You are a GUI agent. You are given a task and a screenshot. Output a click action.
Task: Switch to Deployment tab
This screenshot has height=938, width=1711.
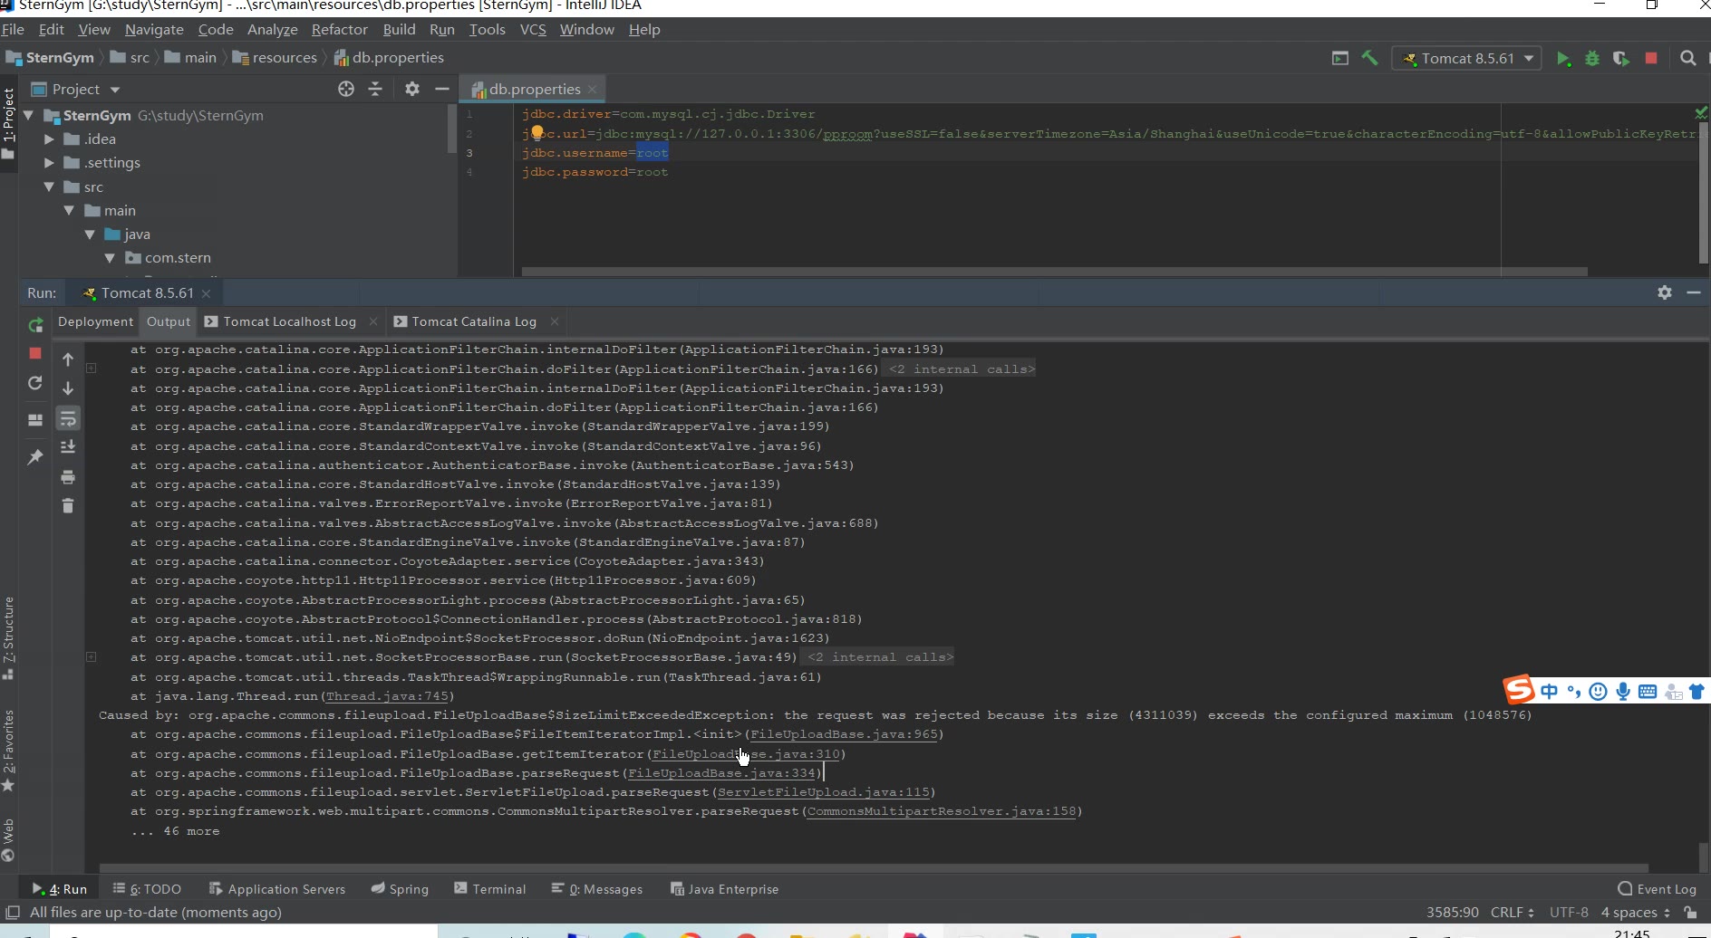click(95, 321)
